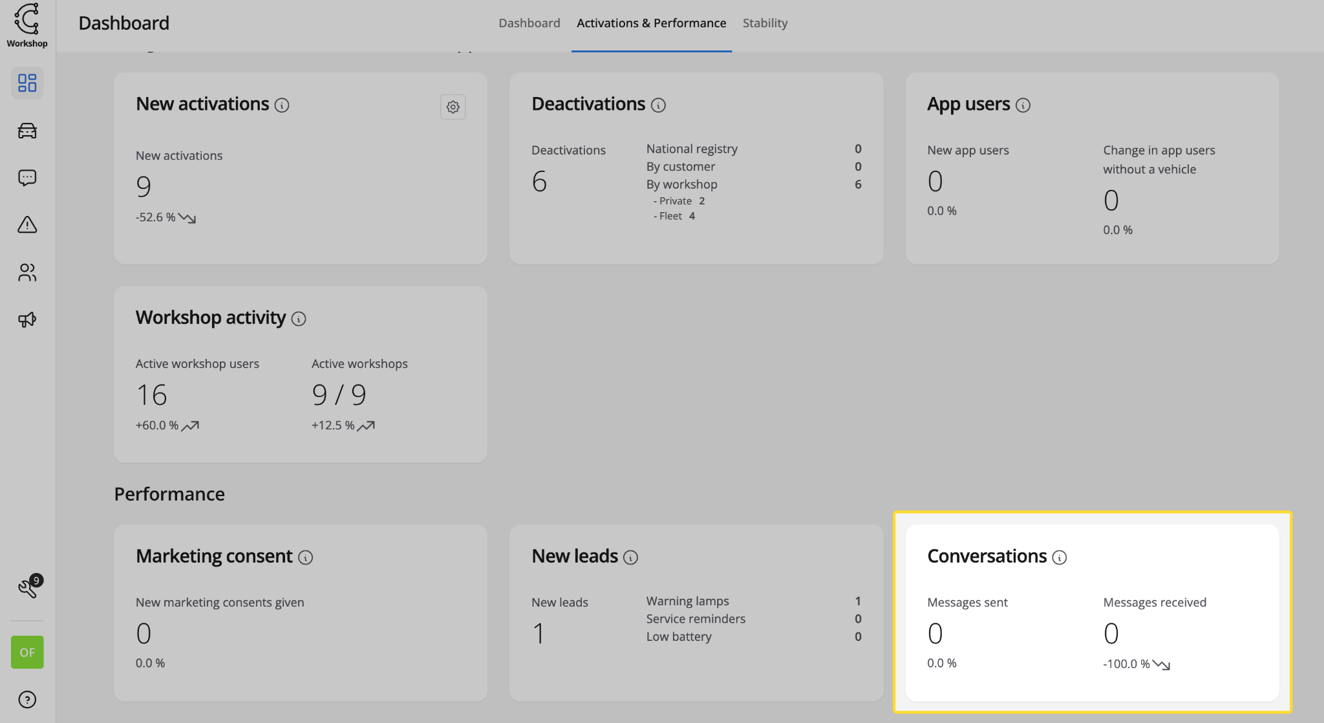Image resolution: width=1324 pixels, height=723 pixels.
Task: Open the wrench icon with badge 9
Action: [30, 586]
